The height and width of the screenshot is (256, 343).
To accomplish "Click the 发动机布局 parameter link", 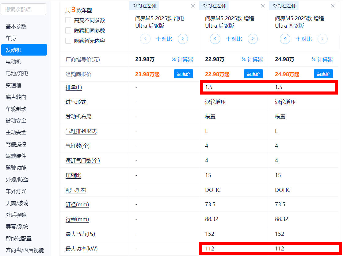I will [x=78, y=117].
